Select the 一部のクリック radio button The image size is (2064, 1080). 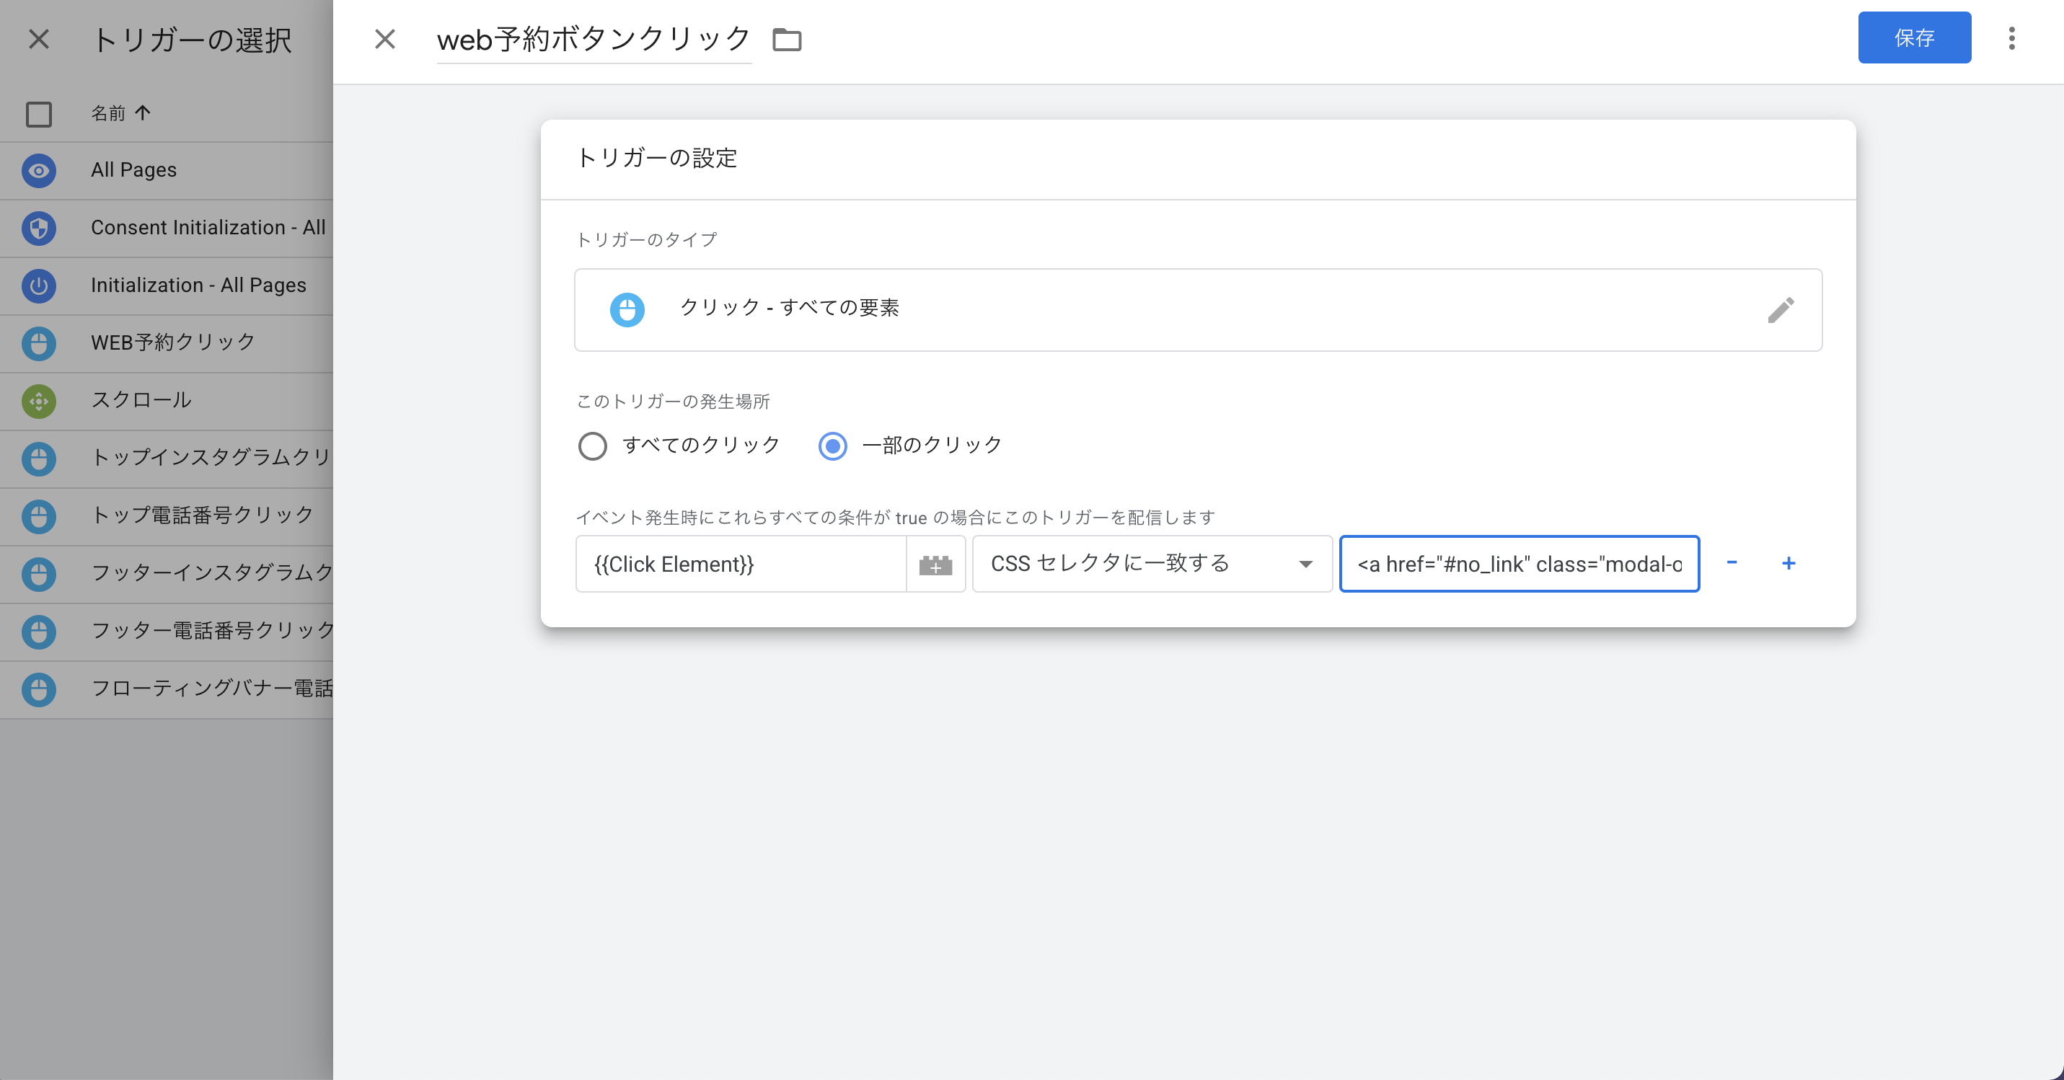coord(832,446)
